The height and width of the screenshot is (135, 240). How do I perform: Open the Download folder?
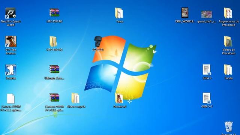click(119, 98)
